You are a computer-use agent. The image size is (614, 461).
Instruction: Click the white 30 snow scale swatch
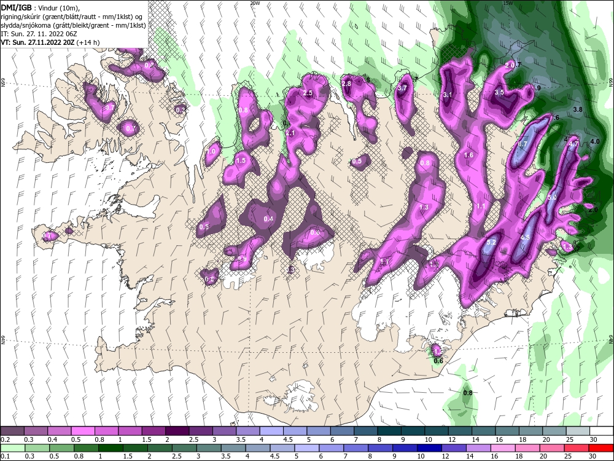coord(602,431)
